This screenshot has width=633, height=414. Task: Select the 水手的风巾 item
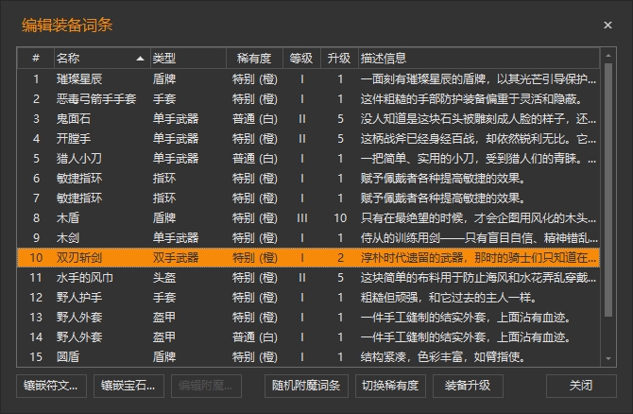tap(85, 278)
